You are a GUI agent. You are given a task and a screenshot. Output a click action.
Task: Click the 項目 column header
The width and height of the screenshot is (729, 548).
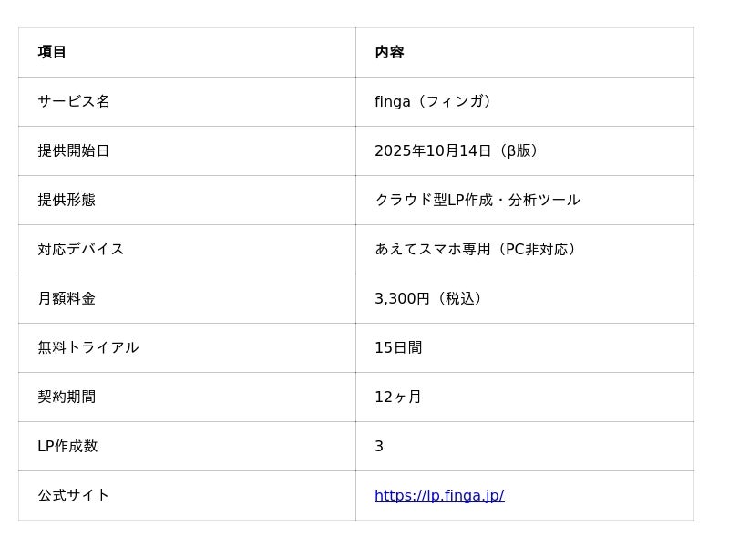click(x=52, y=52)
